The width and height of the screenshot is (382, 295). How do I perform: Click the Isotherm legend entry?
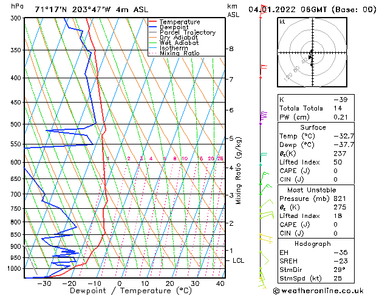174,48
